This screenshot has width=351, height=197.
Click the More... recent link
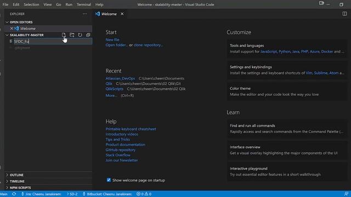coord(111,95)
